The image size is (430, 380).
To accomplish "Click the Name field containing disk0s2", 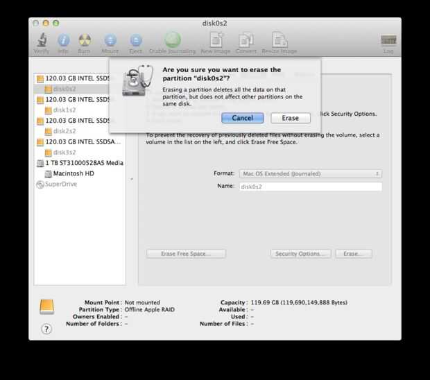I will (x=311, y=187).
